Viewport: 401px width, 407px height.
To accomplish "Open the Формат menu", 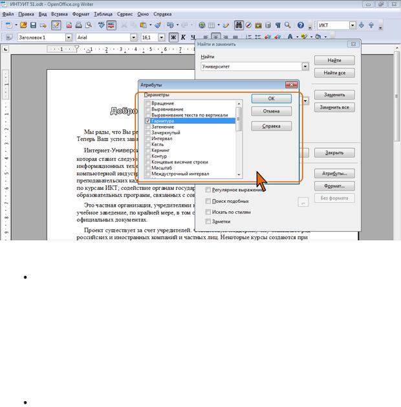I will click(x=81, y=14).
